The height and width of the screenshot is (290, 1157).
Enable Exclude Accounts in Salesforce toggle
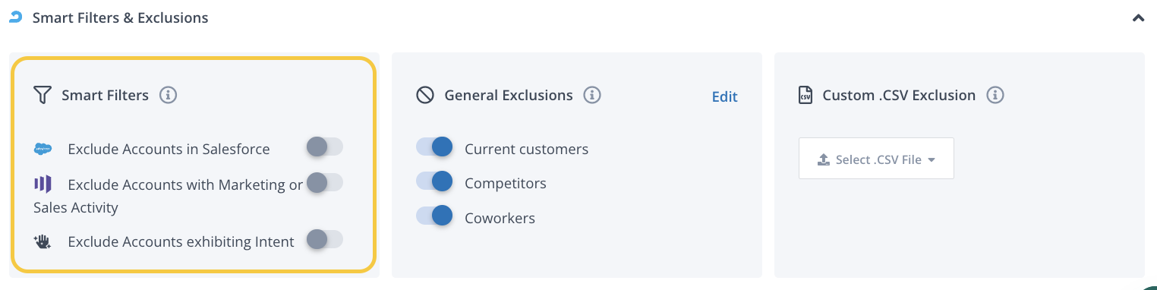(324, 147)
